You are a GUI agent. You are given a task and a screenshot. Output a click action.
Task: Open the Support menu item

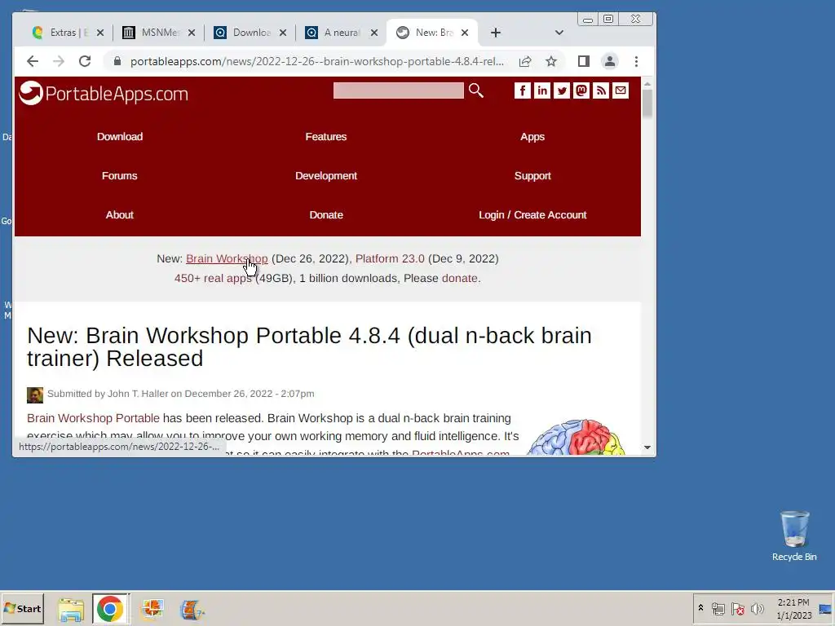[x=532, y=176]
